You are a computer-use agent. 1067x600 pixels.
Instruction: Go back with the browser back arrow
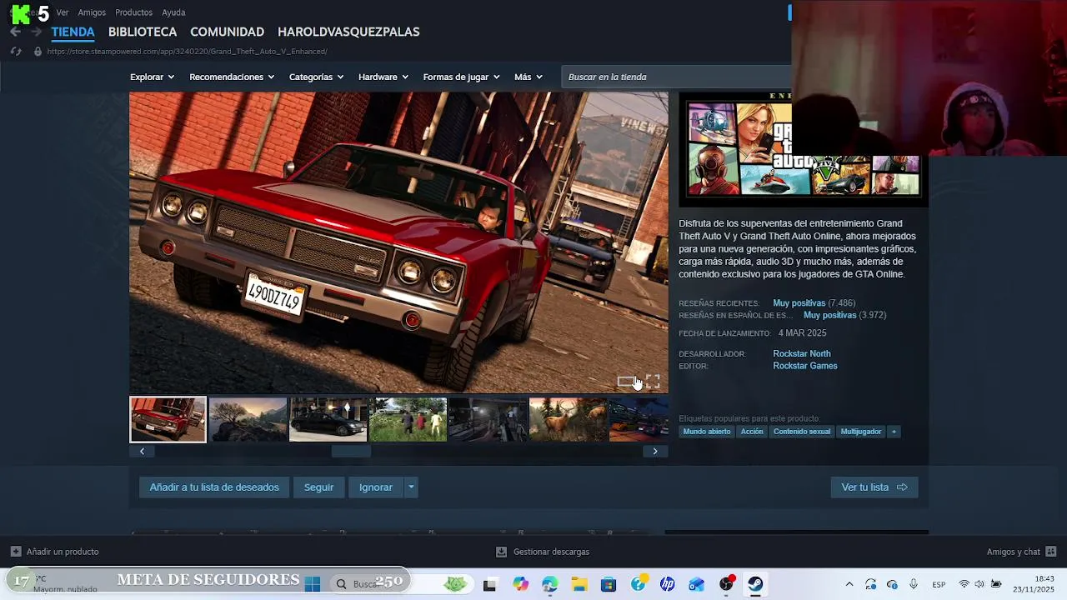tap(15, 32)
